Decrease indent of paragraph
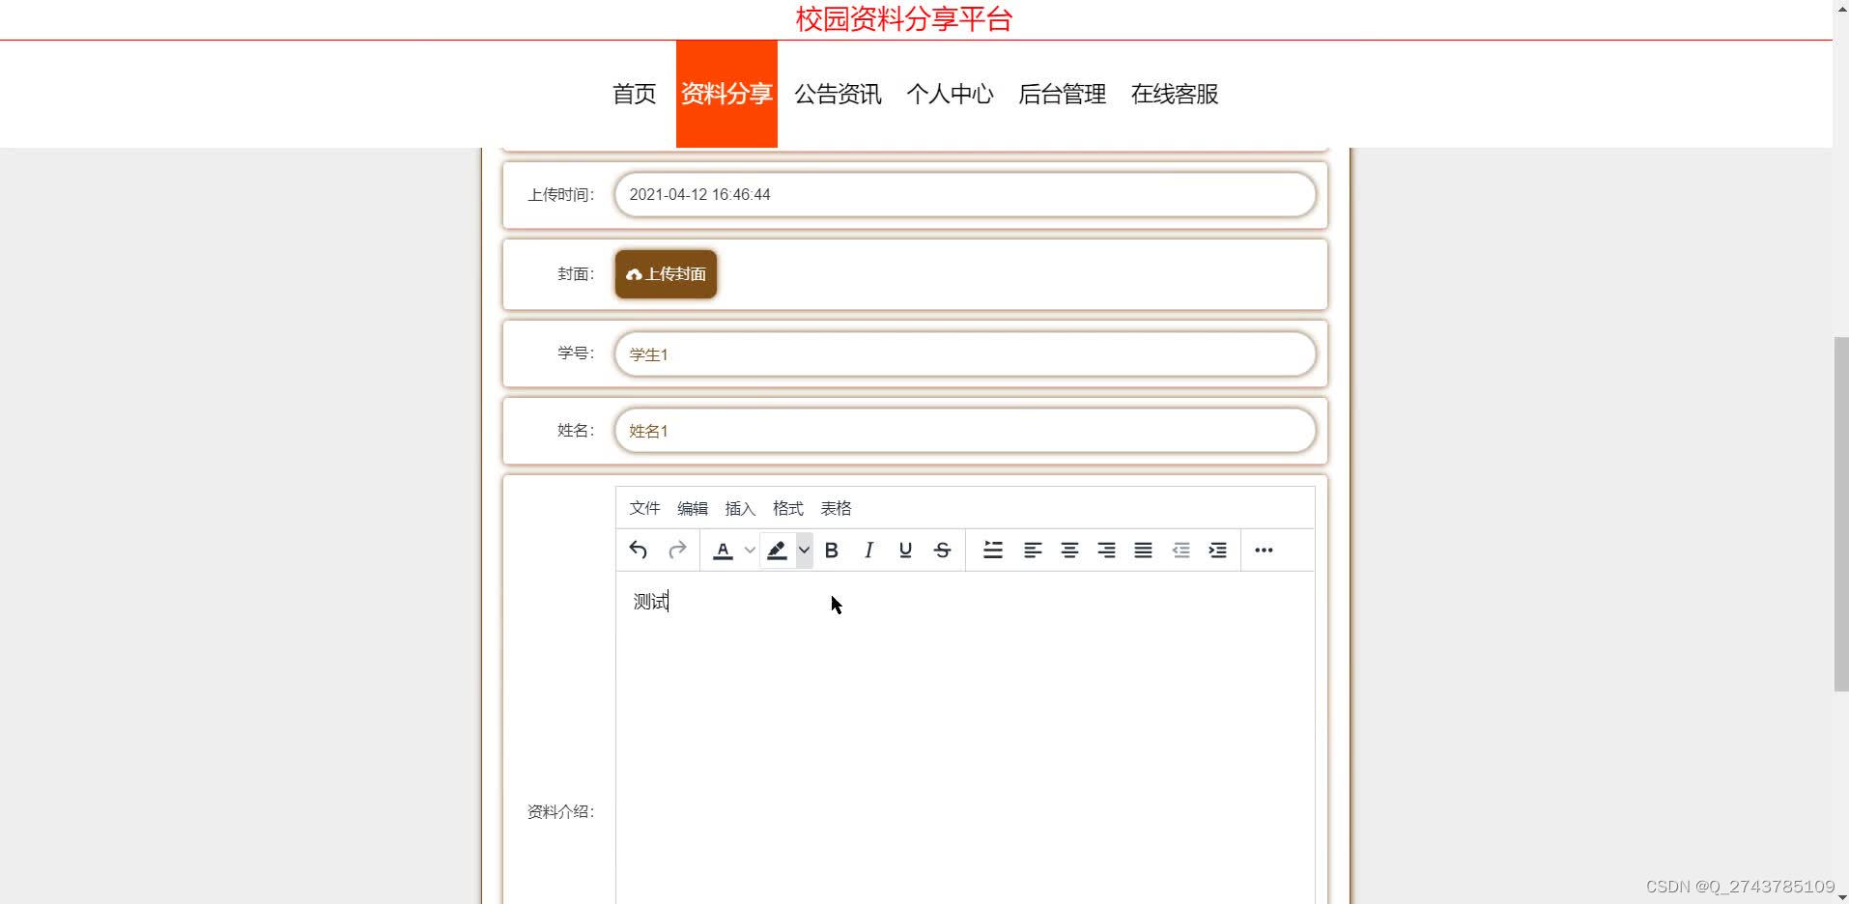Image resolution: width=1849 pixels, height=904 pixels. pyautogui.click(x=1181, y=551)
